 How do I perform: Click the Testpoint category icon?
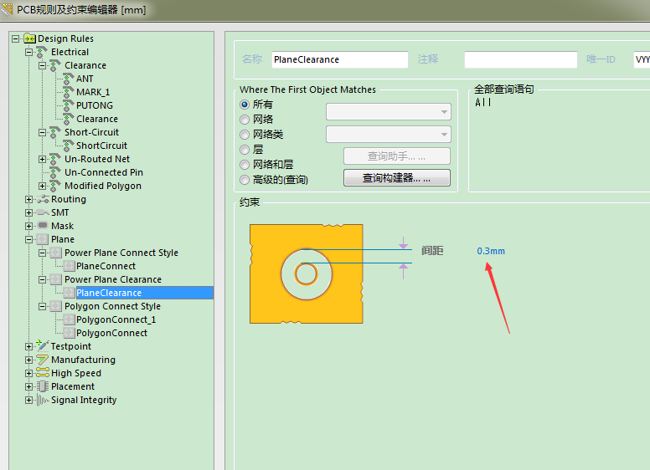(x=43, y=346)
